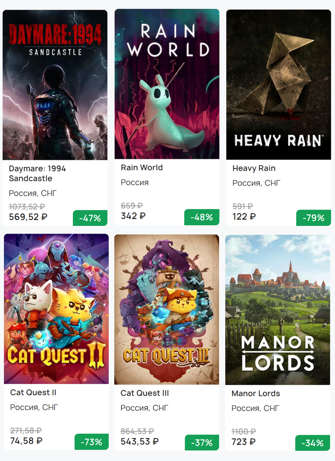Click the -73% discount badge
335x461 pixels.
pyautogui.click(x=91, y=442)
